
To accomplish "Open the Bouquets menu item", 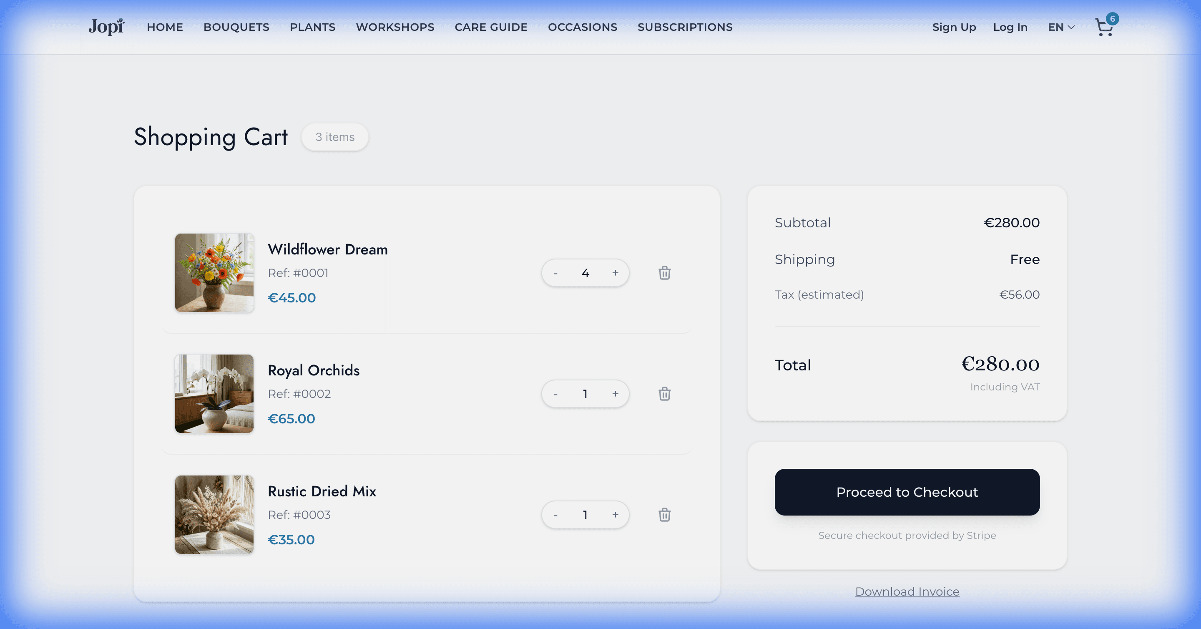I will point(236,28).
